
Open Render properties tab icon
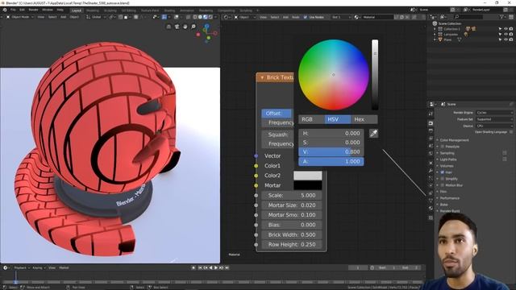[431, 123]
